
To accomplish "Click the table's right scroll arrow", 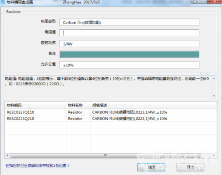I will pyautogui.click(x=214, y=155).
